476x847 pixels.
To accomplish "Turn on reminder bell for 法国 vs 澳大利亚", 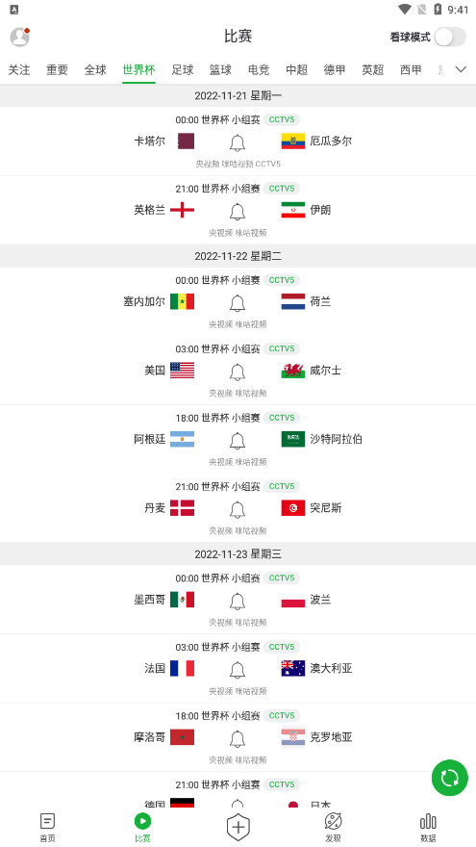I will tap(238, 670).
